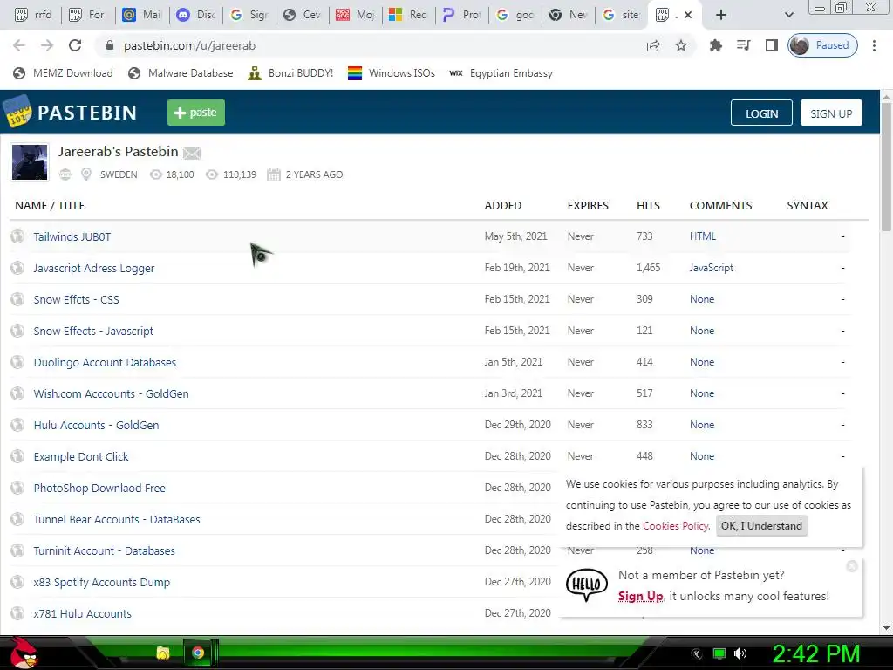Click the address bar URL field
This screenshot has width=893, height=670.
point(365,45)
